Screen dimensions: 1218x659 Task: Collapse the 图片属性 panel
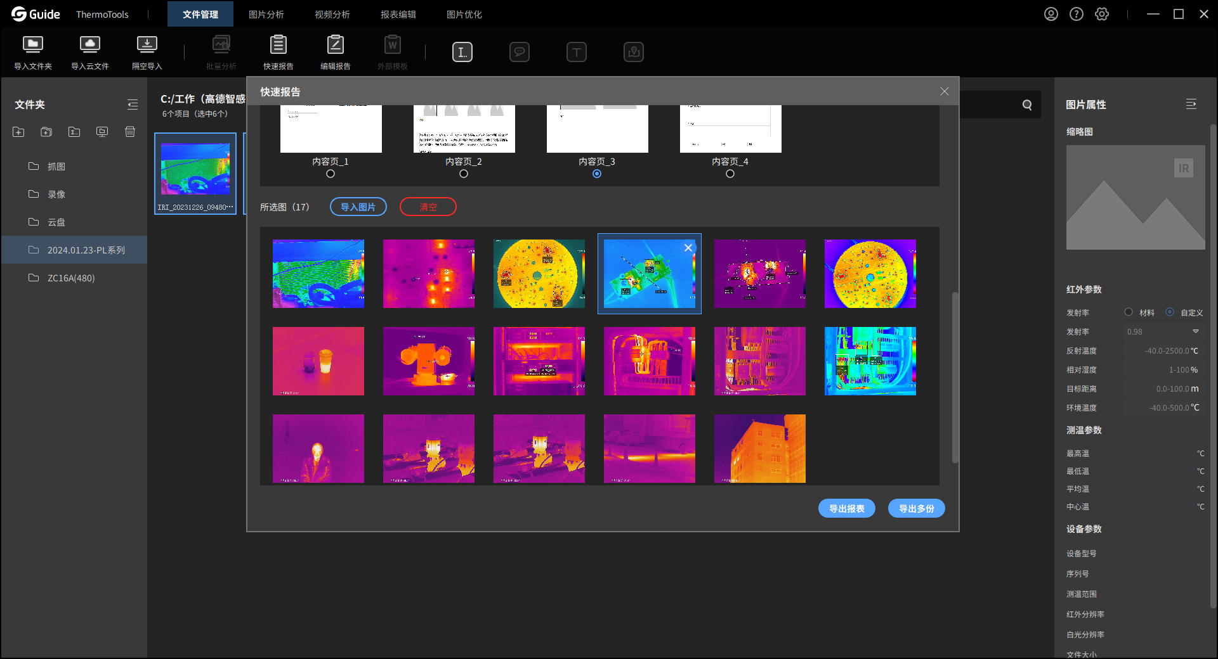pyautogui.click(x=1191, y=104)
